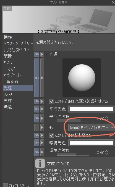This screenshot has width=115, height=187.
Task: Uncheck このモデルは光源の影響を受ける
Action: (x=51, y=101)
